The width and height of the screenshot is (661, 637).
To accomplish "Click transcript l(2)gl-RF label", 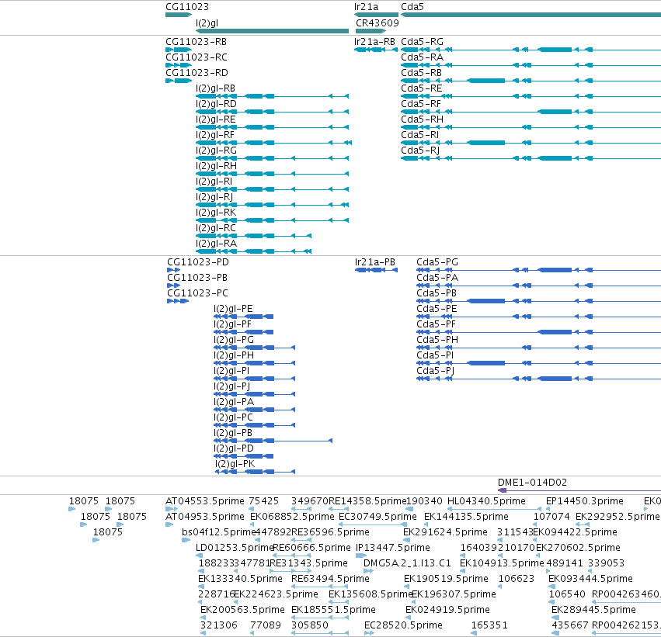I will point(215,135).
